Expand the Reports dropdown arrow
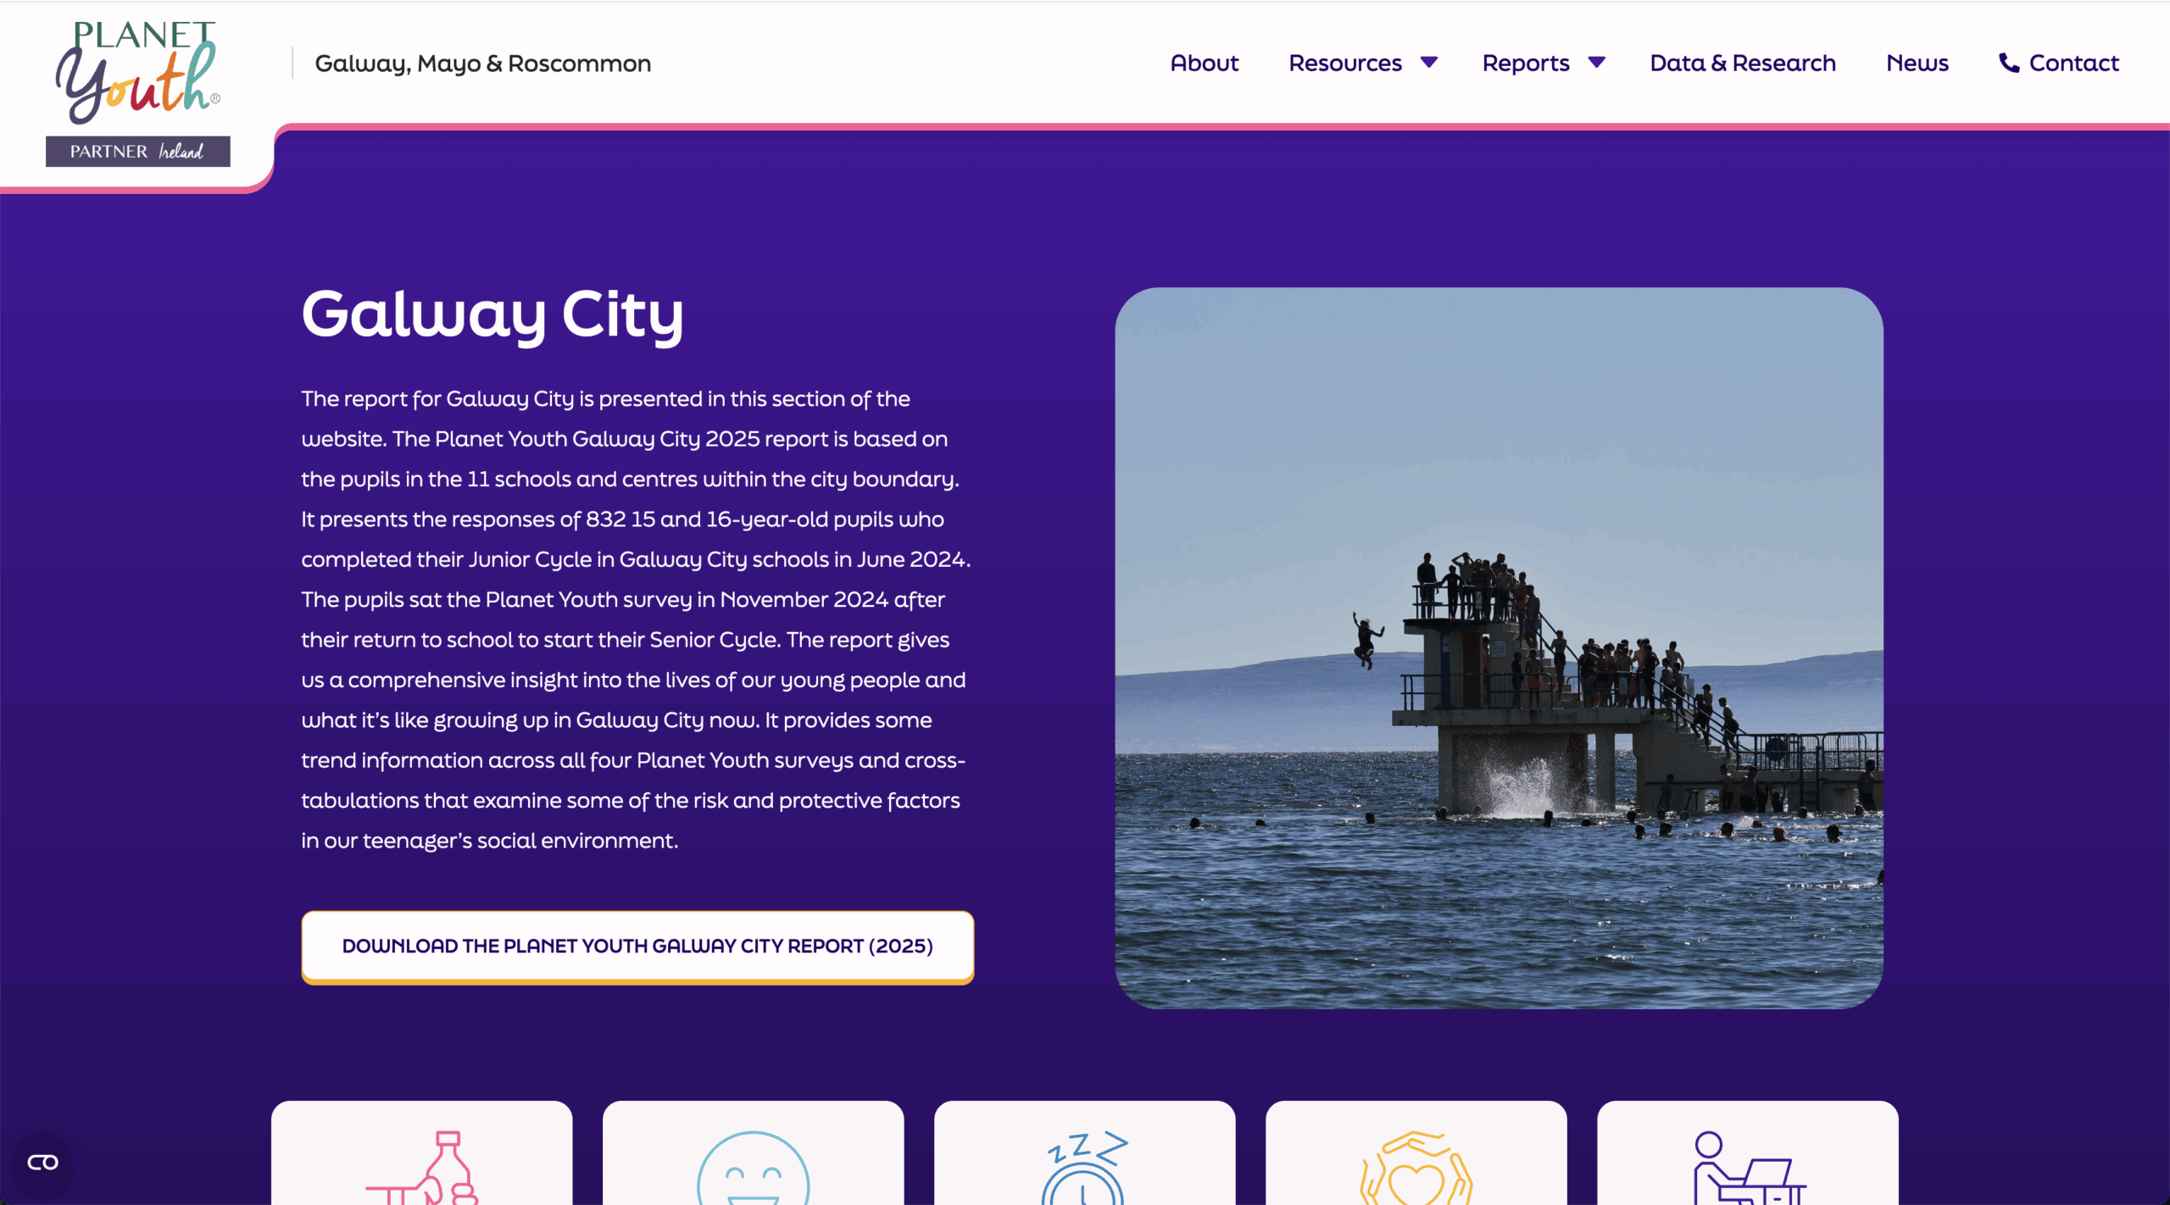This screenshot has width=2170, height=1205. 1597,63
